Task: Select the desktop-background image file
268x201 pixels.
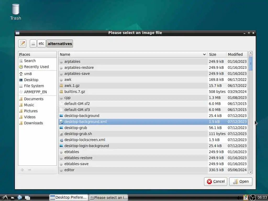Action: tap(153, 116)
